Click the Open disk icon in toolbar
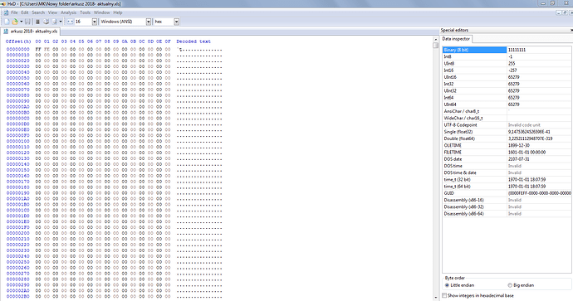573x301 pixels. tap(47, 22)
